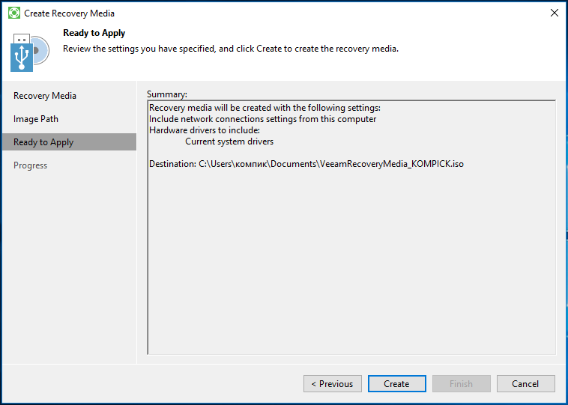The image size is (568, 405).
Task: Click the 'Summary:' label
Action: (167, 94)
